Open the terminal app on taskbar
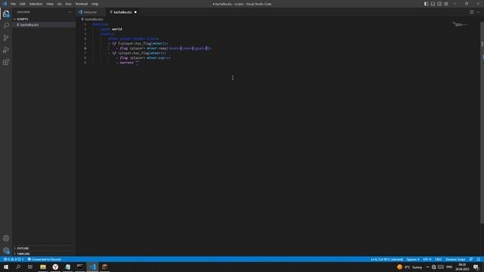This screenshot has height=272, width=484. coord(80,267)
